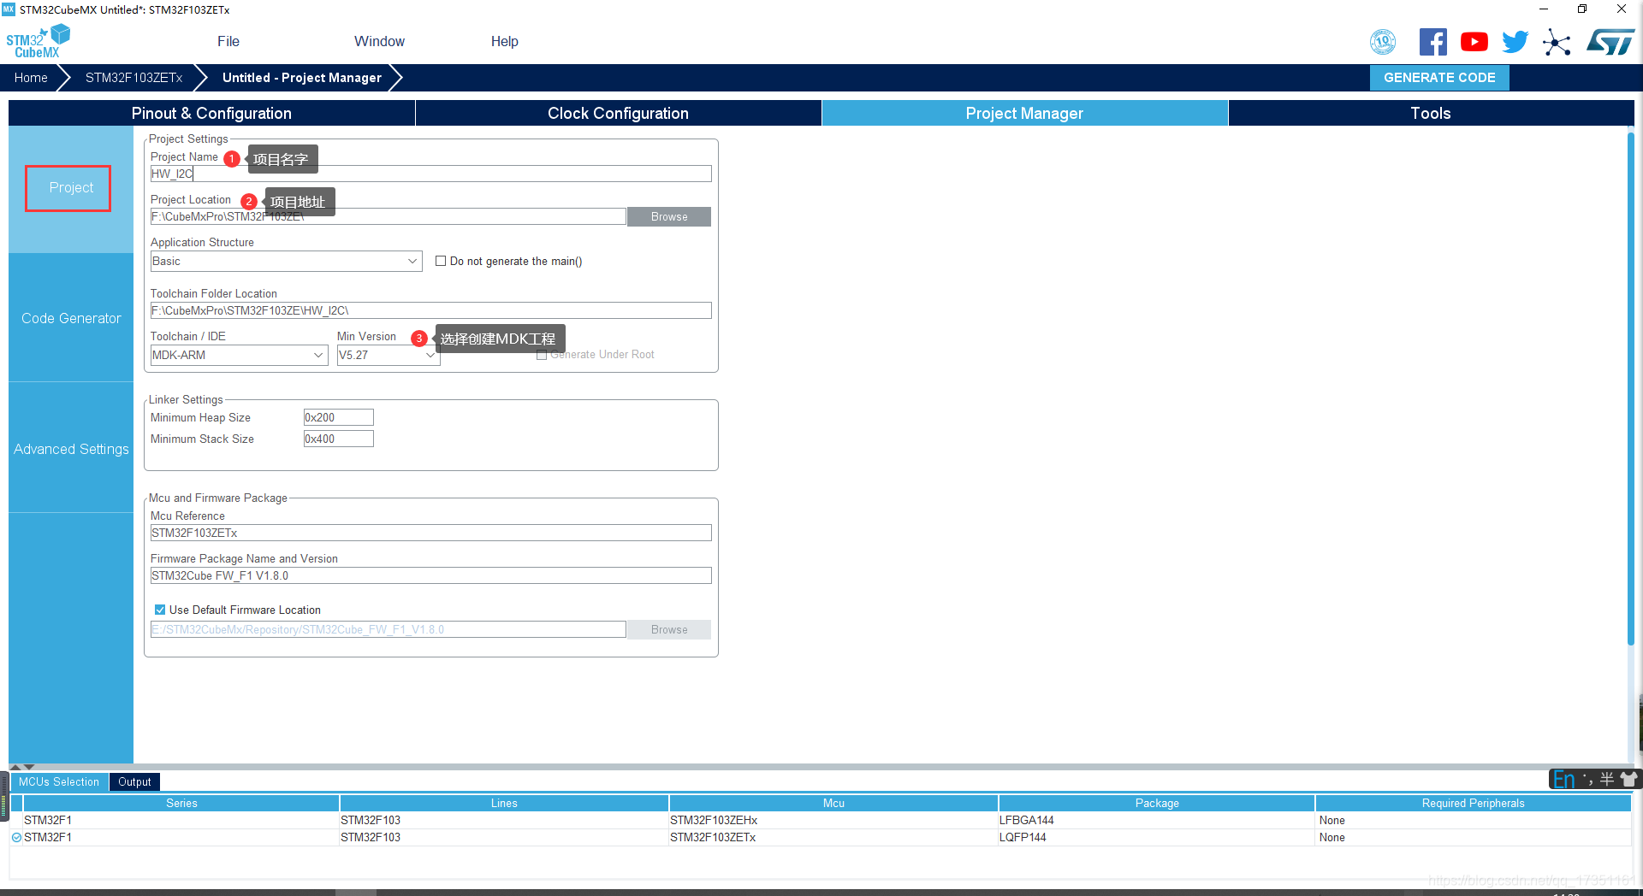The height and width of the screenshot is (896, 1643).
Task: Switch to Clock Configuration tab
Action: click(x=618, y=113)
